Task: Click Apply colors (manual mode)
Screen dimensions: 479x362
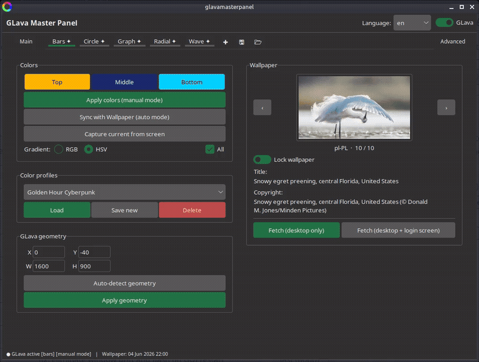Action: coord(125,100)
